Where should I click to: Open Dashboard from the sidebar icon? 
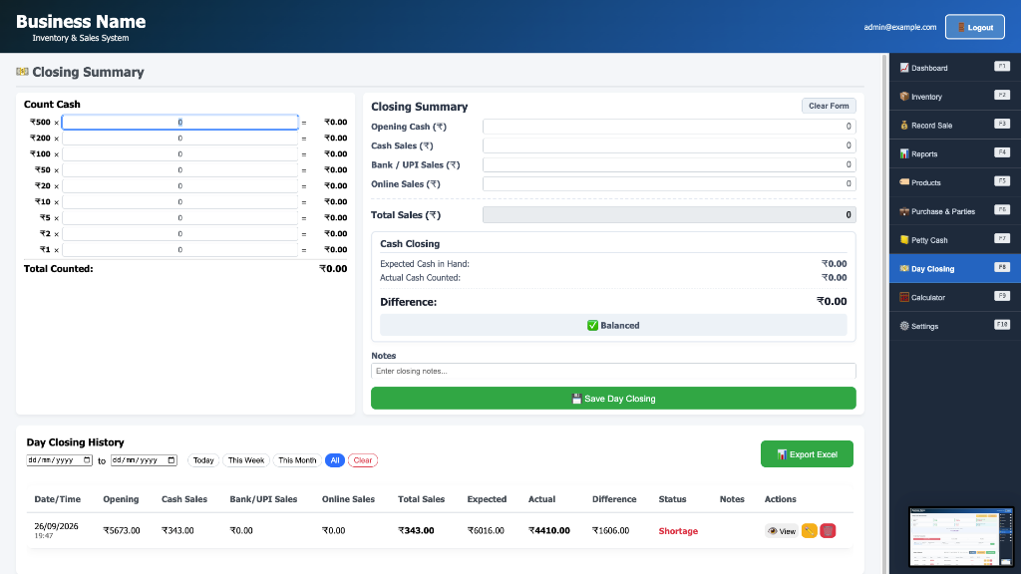pos(903,68)
